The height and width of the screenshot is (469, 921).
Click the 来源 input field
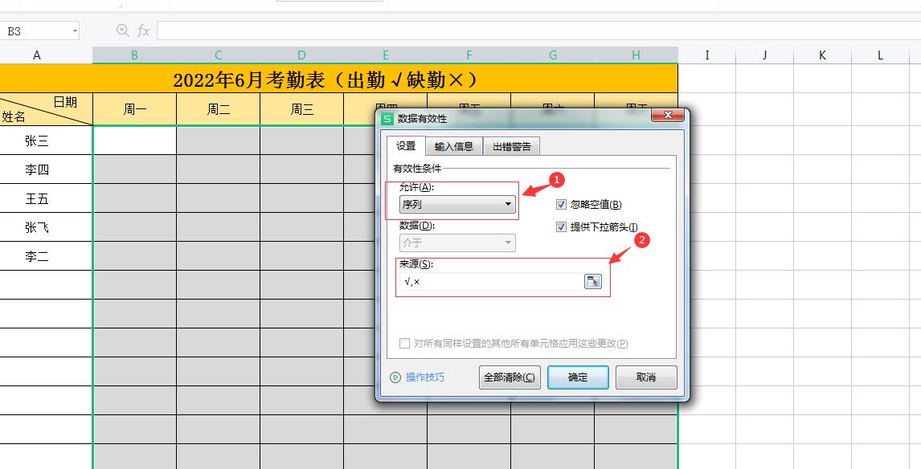(490, 282)
